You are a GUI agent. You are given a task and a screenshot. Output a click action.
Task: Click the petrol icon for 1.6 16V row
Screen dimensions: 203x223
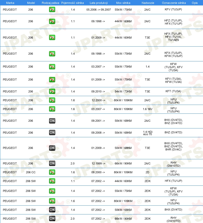pos(52,109)
